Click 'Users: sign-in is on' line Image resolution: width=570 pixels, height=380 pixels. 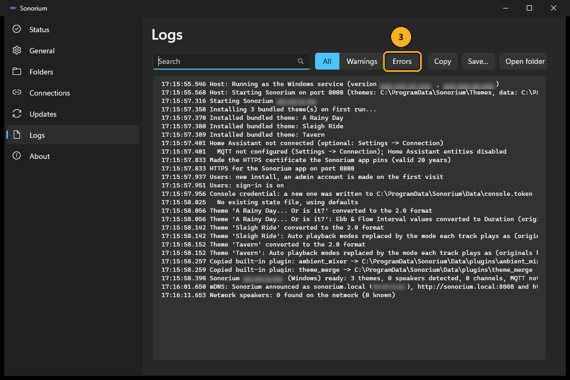pyautogui.click(x=223, y=185)
